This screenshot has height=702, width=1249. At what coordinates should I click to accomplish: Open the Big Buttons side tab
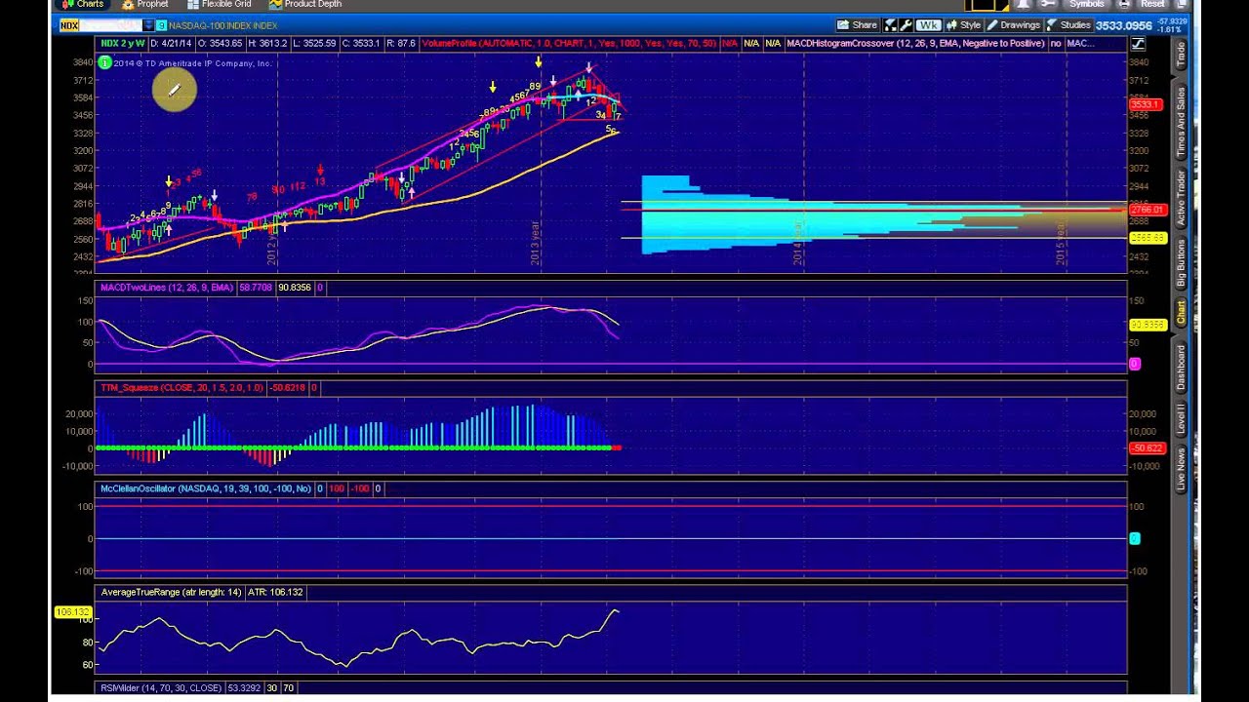click(1181, 263)
